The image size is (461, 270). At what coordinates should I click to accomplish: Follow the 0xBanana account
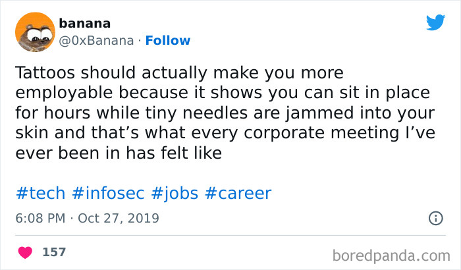(x=167, y=41)
